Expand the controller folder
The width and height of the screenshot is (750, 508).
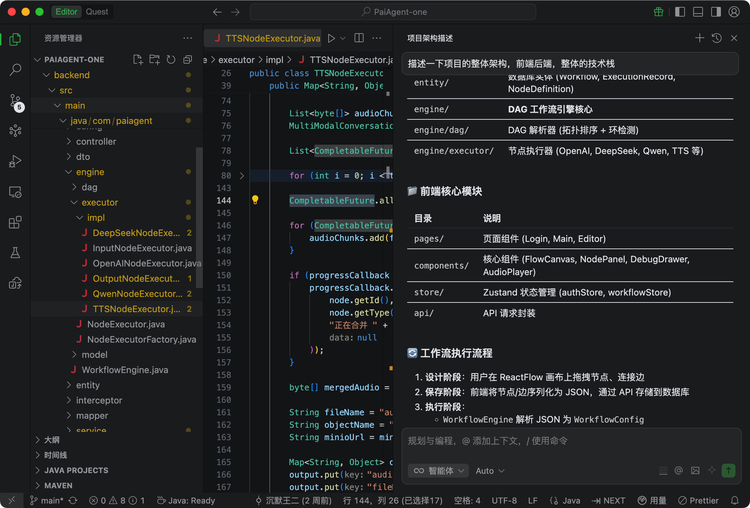pyautogui.click(x=96, y=142)
